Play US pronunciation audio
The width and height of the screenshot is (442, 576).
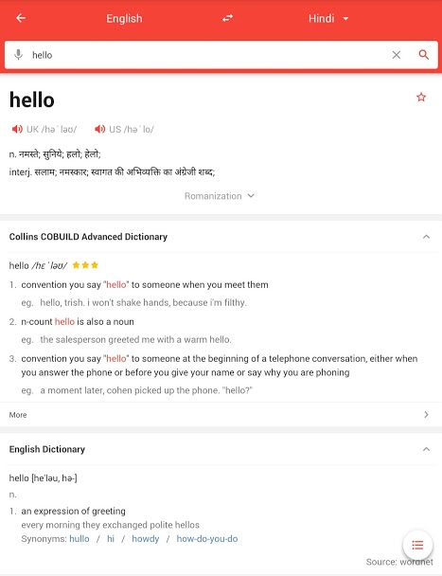[100, 129]
